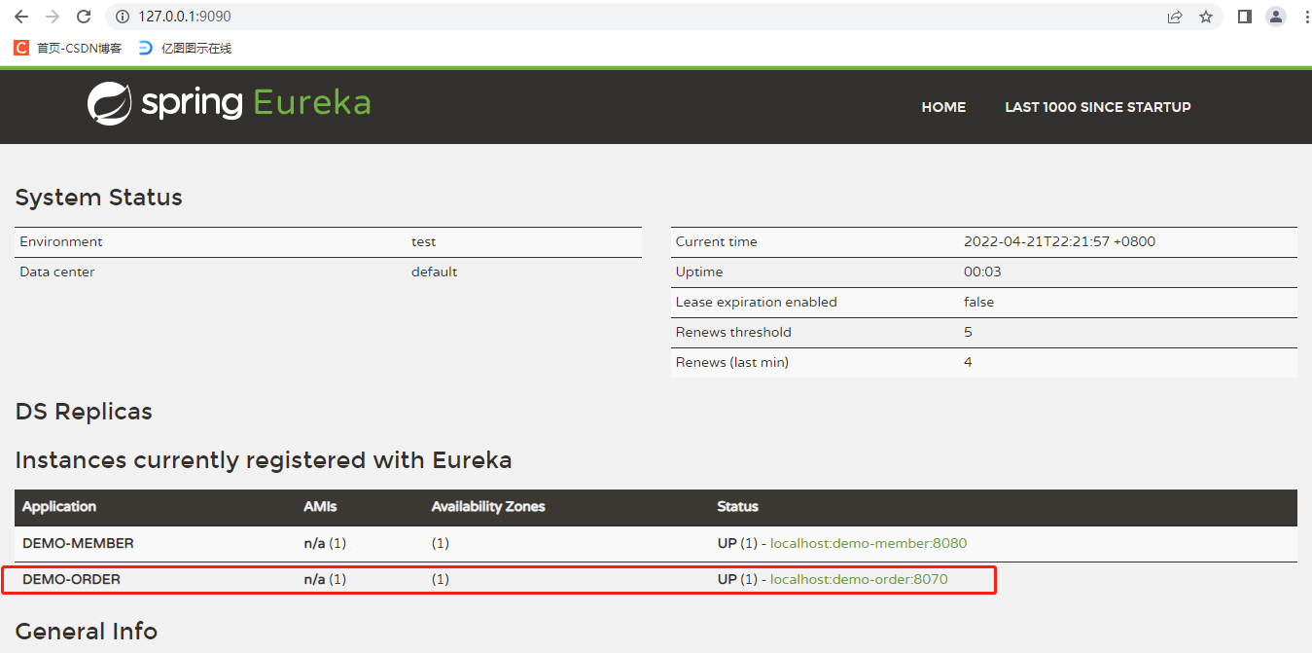
Task: Click the System Status heading
Action: pyautogui.click(x=99, y=198)
